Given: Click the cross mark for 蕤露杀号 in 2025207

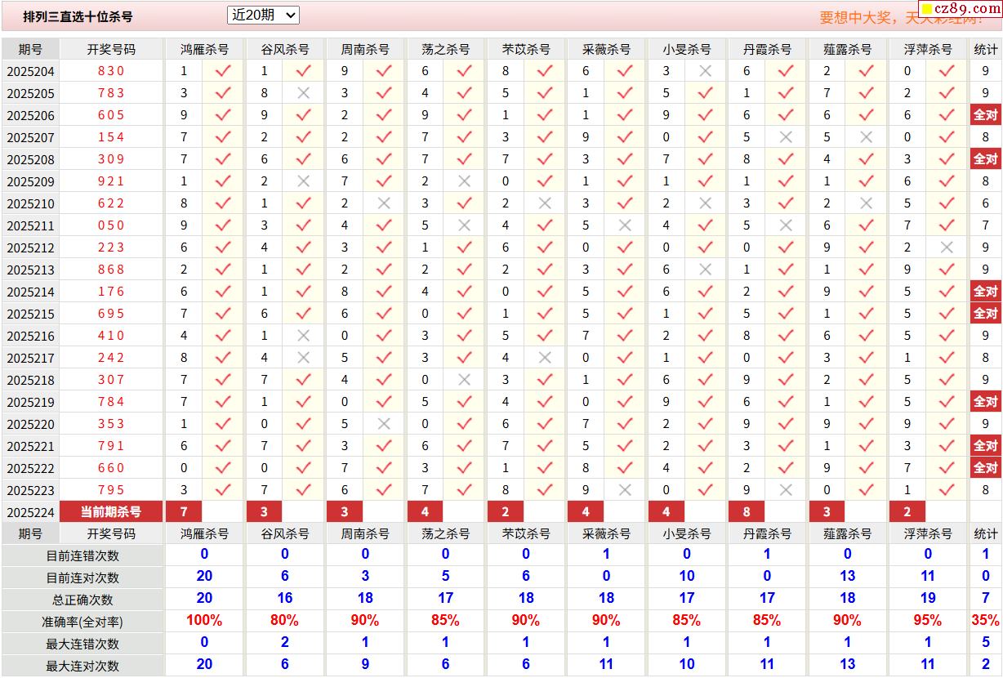Looking at the screenshot, I should click(x=866, y=137).
